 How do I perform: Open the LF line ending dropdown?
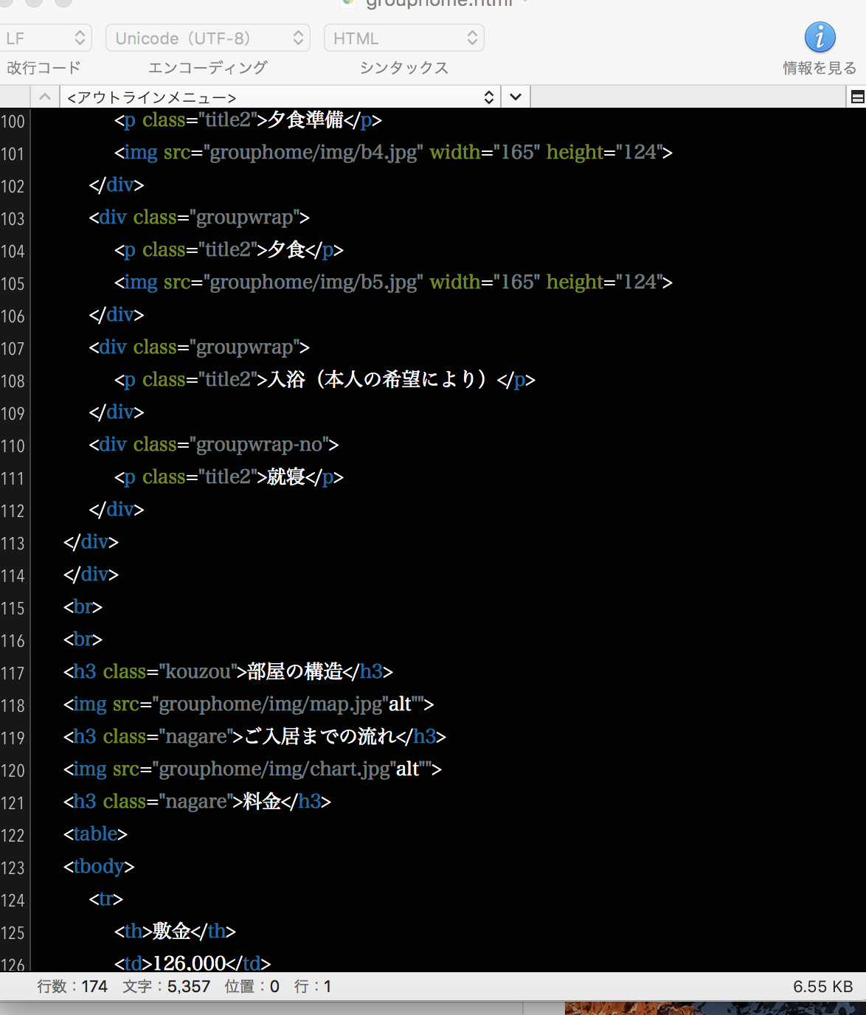(x=46, y=38)
